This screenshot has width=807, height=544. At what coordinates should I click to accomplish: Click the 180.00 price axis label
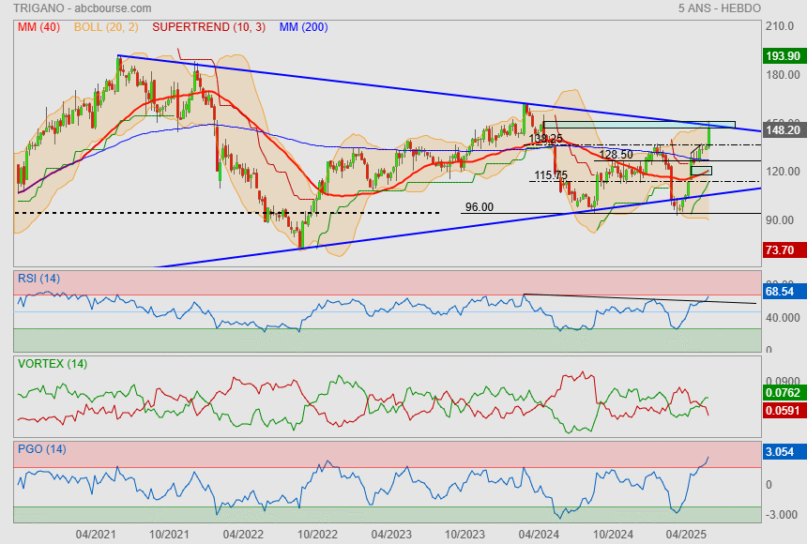783,75
